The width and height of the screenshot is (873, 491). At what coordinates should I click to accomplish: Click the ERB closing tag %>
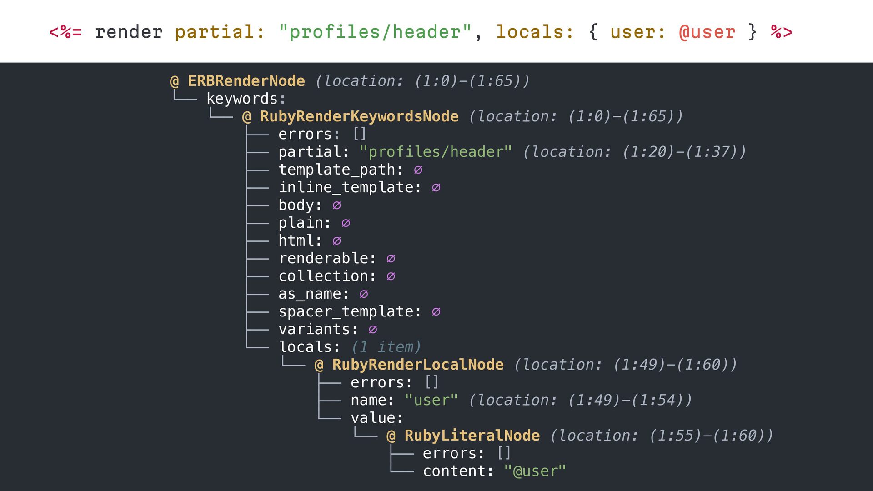click(x=781, y=32)
